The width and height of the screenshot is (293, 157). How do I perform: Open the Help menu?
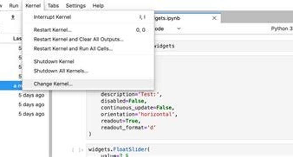click(98, 6)
